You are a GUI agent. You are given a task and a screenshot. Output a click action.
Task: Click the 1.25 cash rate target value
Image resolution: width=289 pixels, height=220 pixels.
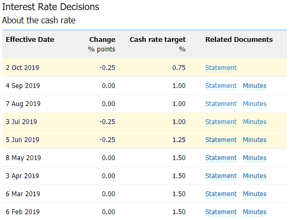click(179, 140)
